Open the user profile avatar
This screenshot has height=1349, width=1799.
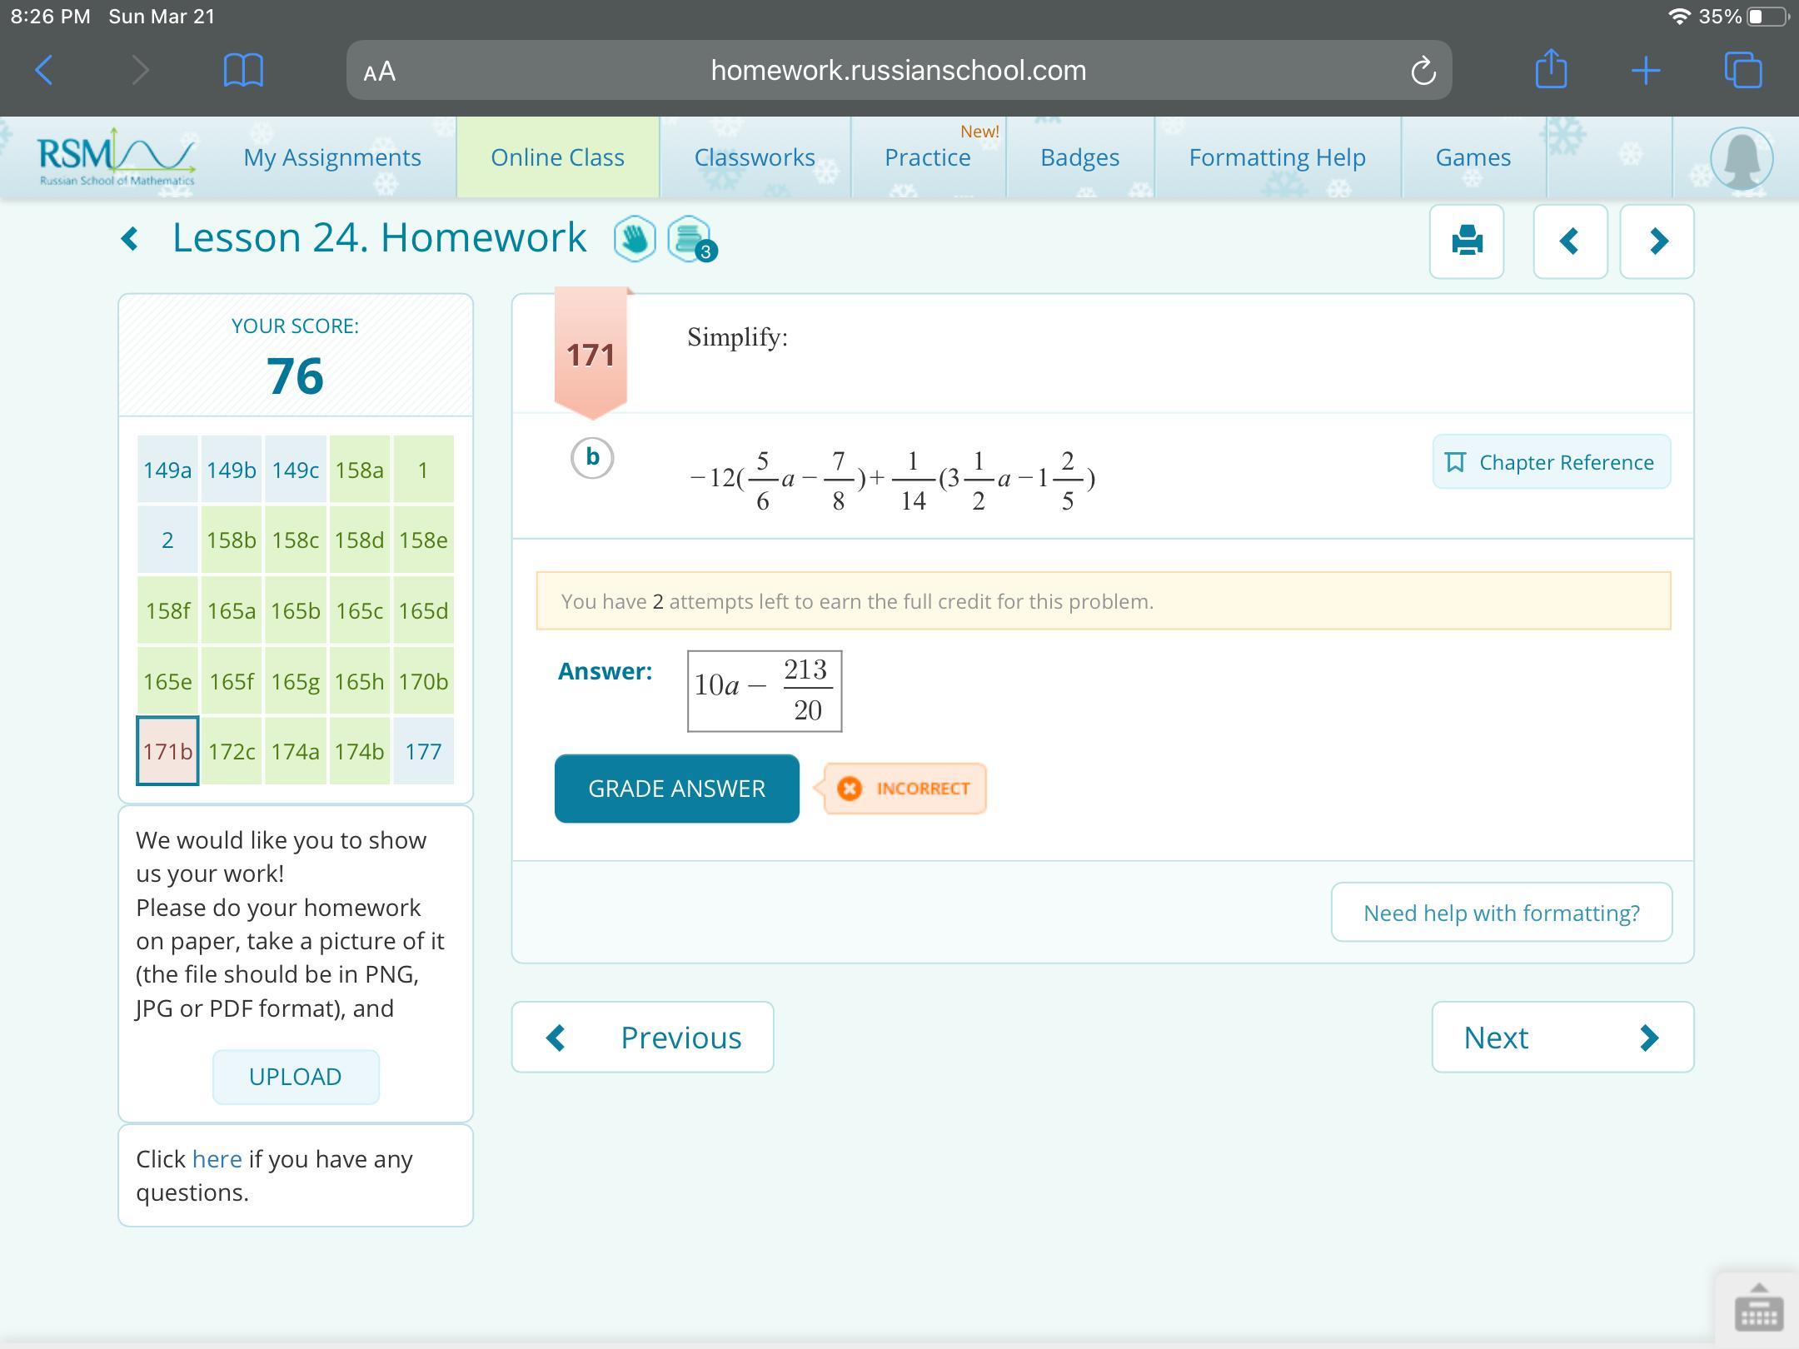(x=1741, y=158)
